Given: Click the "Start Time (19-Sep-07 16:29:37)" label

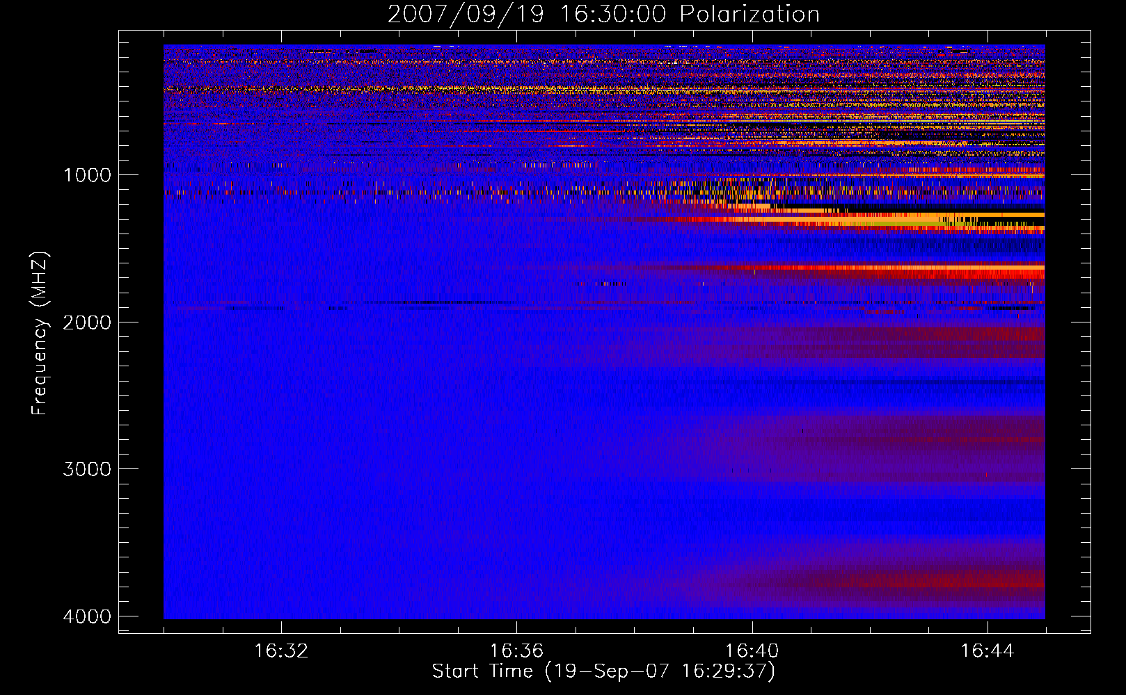Looking at the screenshot, I should (603, 671).
